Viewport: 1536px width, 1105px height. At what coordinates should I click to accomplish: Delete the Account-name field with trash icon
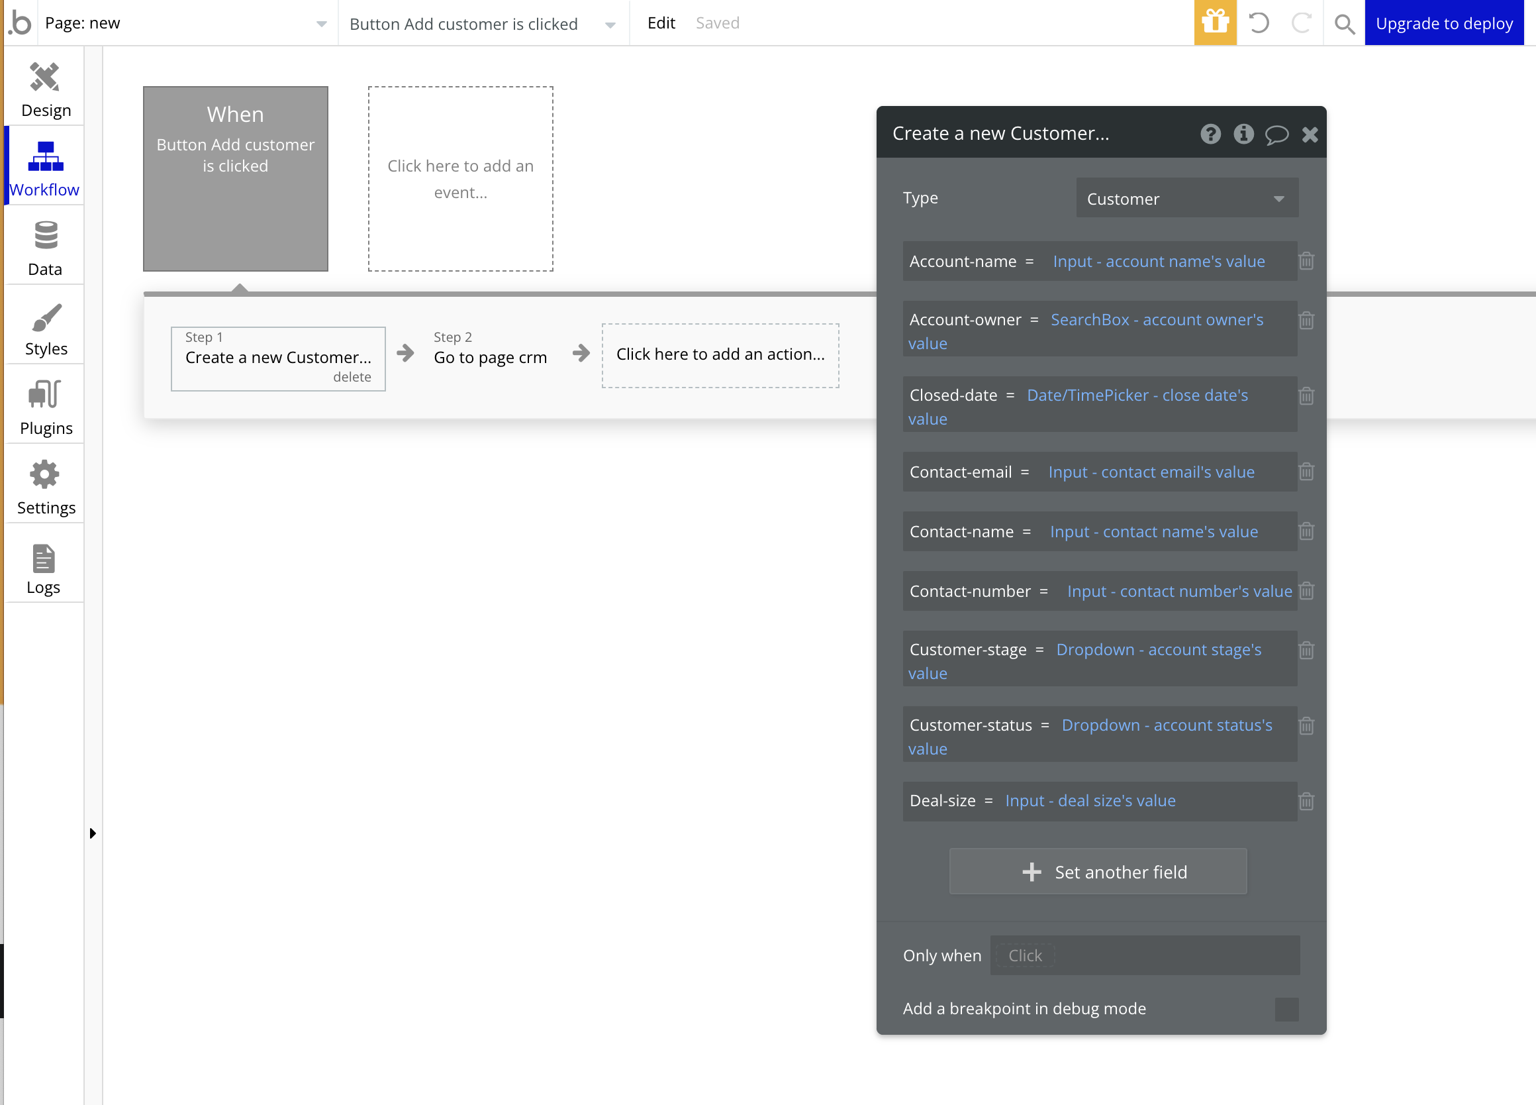point(1306,262)
